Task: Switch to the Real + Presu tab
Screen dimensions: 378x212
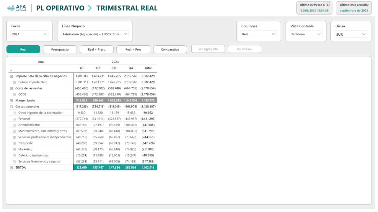Action: point(97,49)
